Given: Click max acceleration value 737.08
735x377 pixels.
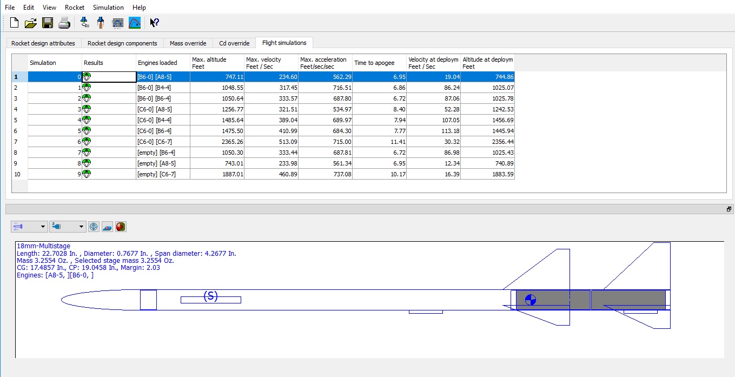Looking at the screenshot, I should pyautogui.click(x=325, y=174).
